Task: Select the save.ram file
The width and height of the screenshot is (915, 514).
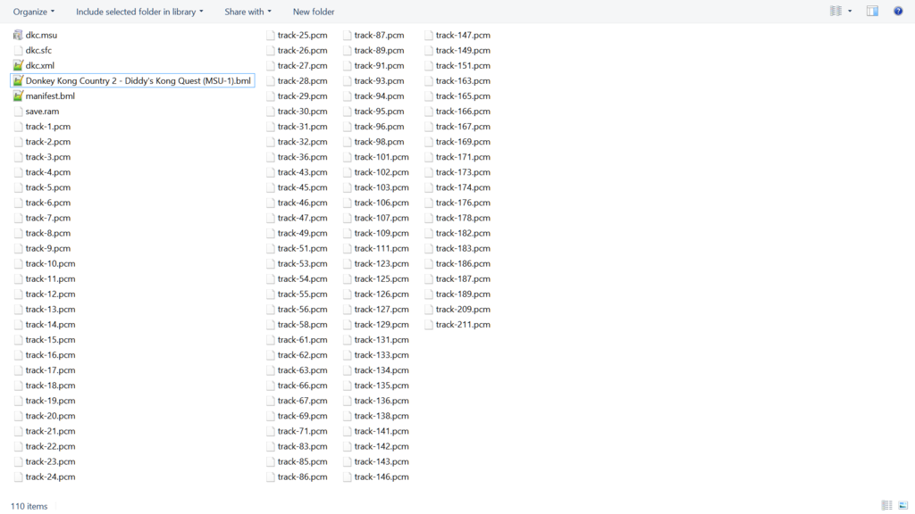Action: [43, 111]
